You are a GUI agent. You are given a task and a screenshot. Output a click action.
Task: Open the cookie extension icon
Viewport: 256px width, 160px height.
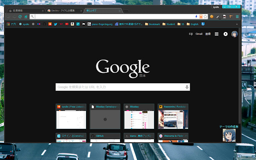[x=212, y=16]
